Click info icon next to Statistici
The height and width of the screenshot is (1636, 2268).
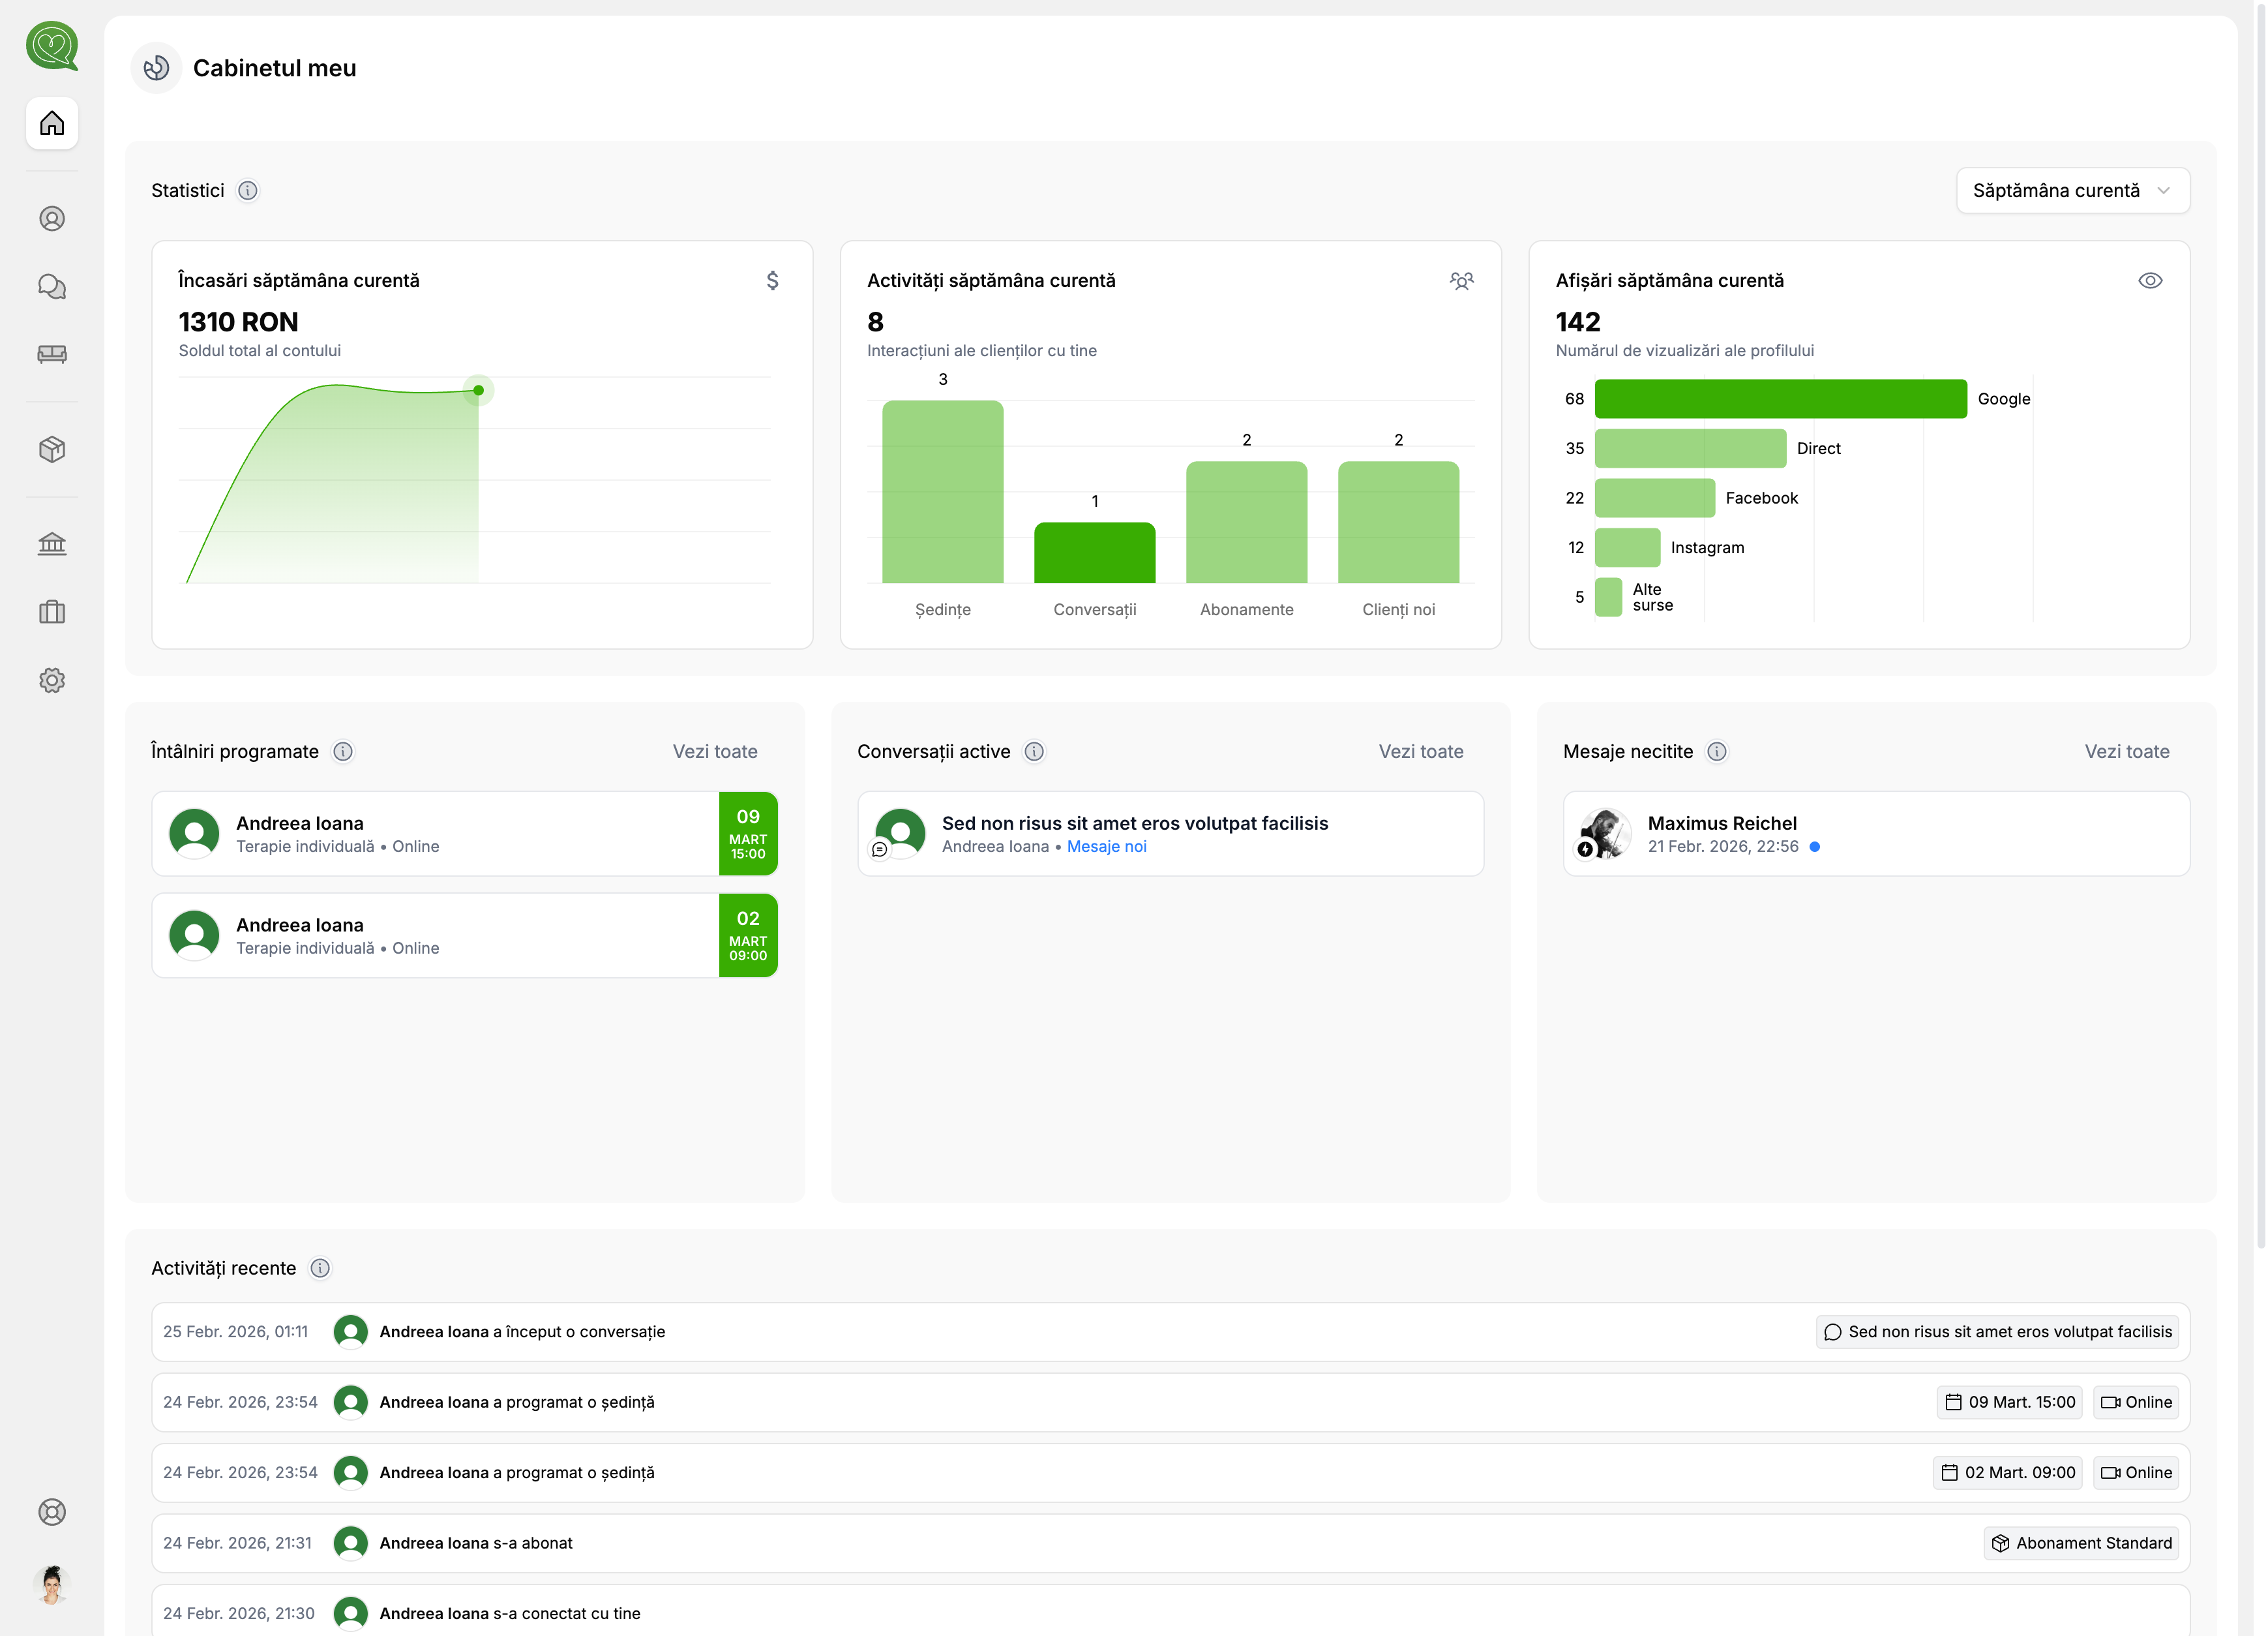tap(248, 190)
